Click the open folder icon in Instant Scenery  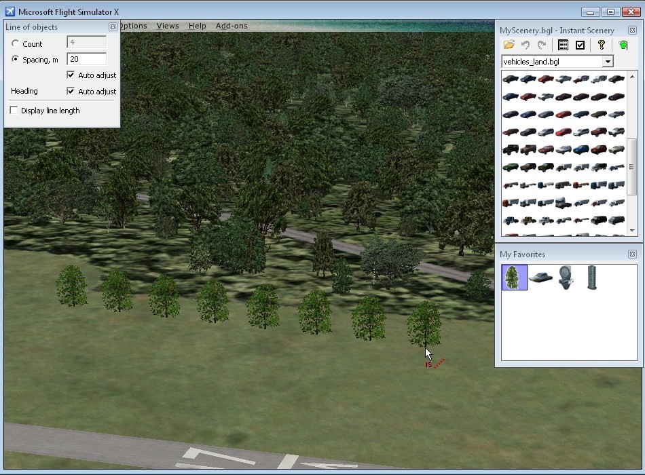coord(509,45)
